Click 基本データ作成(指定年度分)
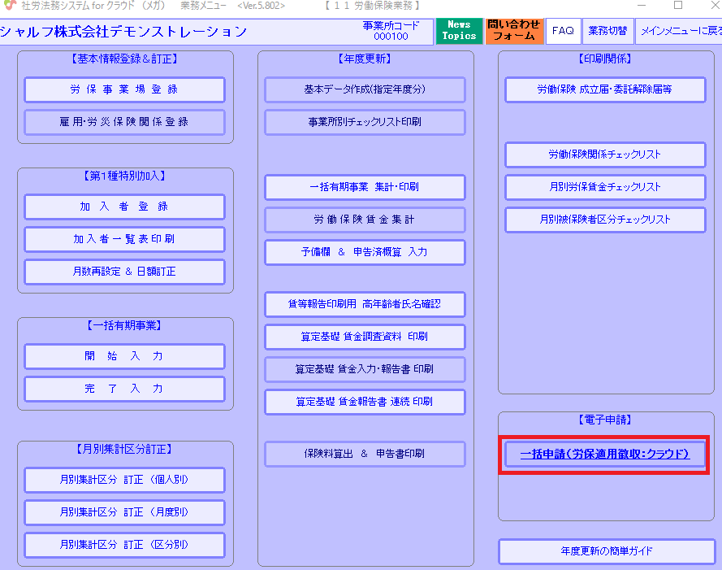The width and height of the screenshot is (722, 570). pos(365,89)
